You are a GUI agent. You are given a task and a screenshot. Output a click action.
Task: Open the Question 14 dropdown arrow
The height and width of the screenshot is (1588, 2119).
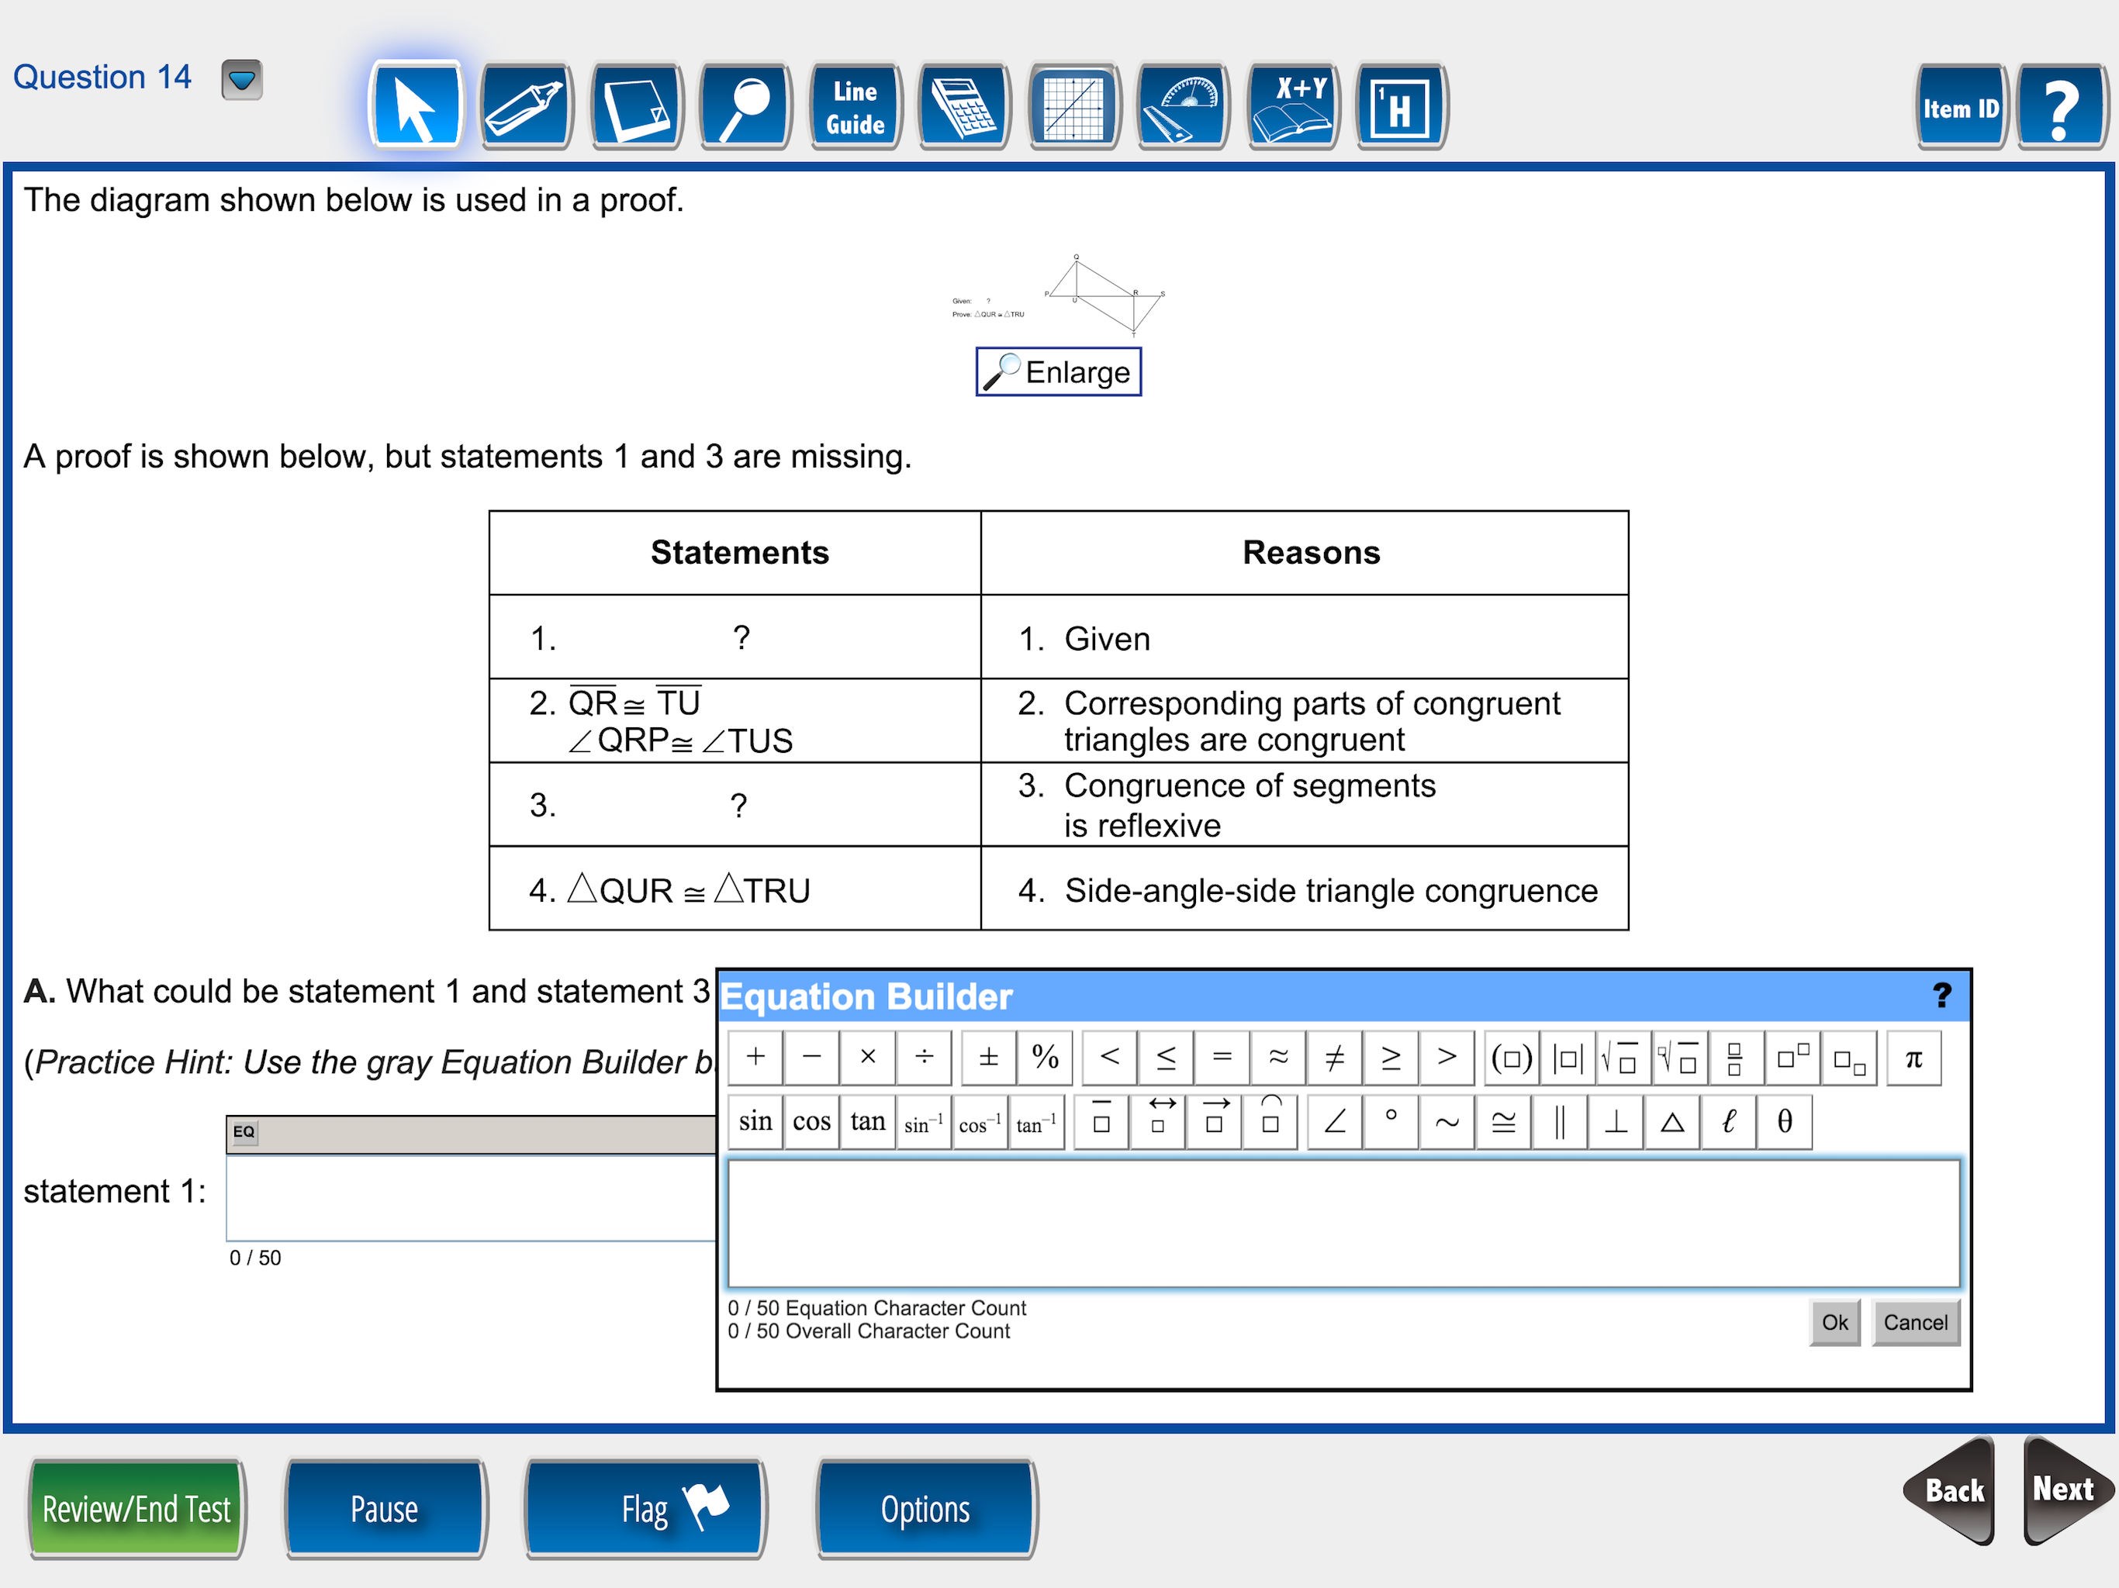click(x=242, y=81)
